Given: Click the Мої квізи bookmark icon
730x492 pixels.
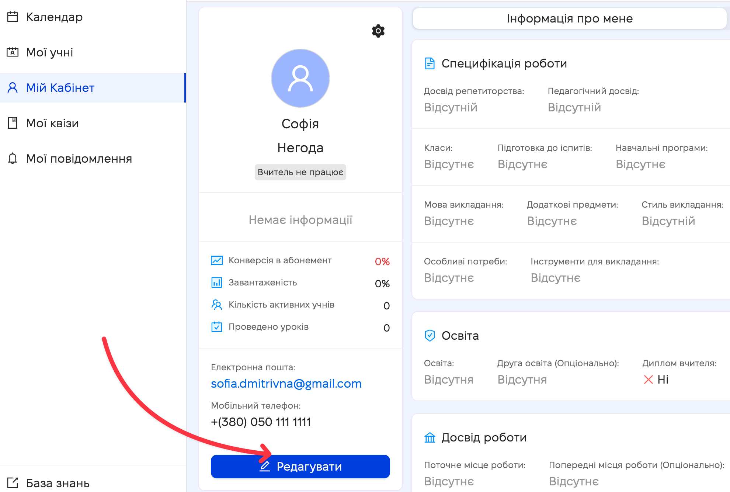Looking at the screenshot, I should [13, 123].
